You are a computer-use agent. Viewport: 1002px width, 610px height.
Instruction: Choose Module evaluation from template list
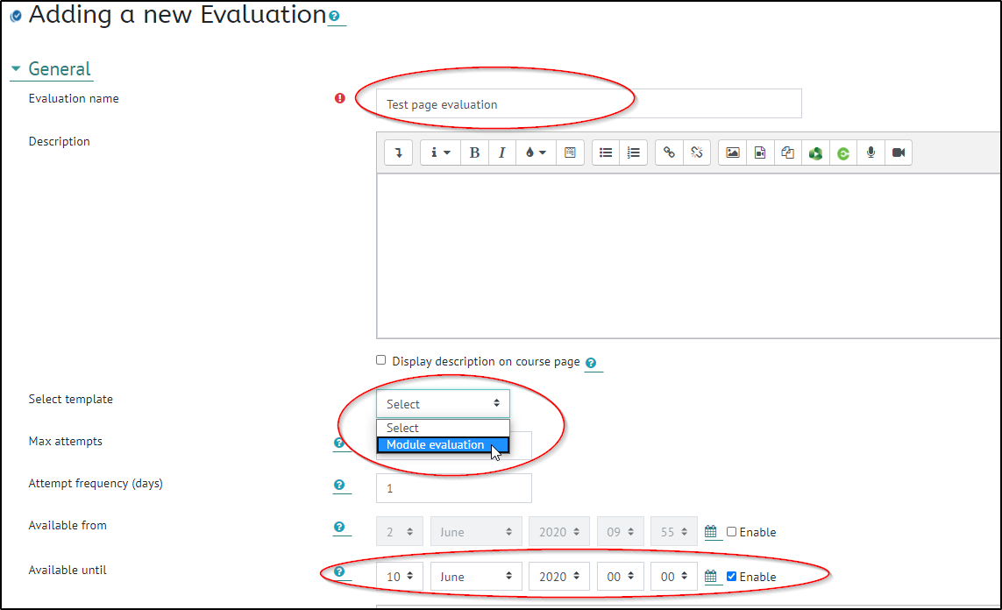click(443, 444)
